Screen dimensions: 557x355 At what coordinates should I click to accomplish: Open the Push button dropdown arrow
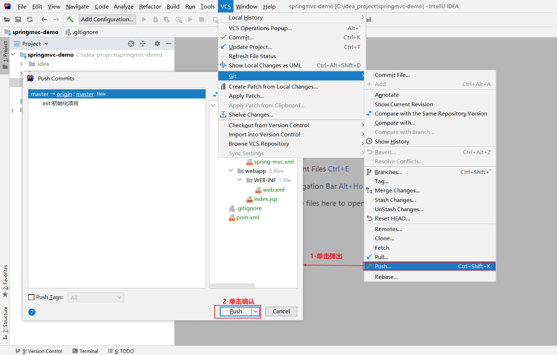pyautogui.click(x=255, y=311)
